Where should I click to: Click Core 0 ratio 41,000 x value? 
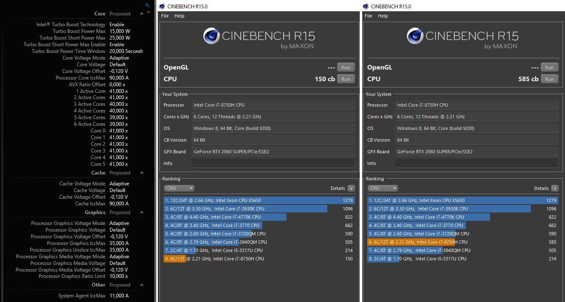[119, 131]
